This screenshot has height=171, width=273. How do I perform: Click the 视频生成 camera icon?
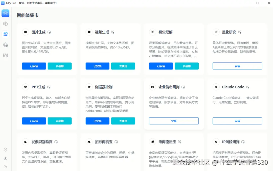89,32
